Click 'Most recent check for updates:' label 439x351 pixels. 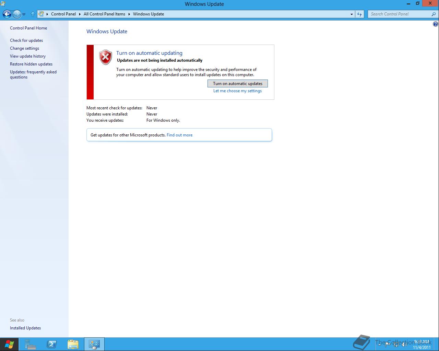pyautogui.click(x=114, y=108)
